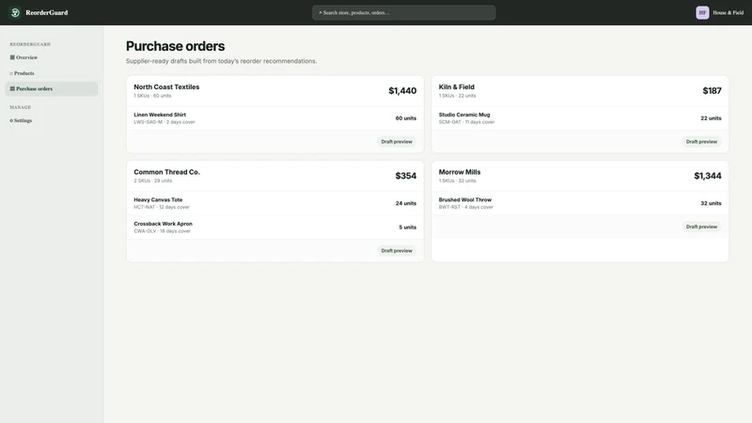The height and width of the screenshot is (423, 752).
Task: Click the $1,440 order total
Action: click(402, 90)
